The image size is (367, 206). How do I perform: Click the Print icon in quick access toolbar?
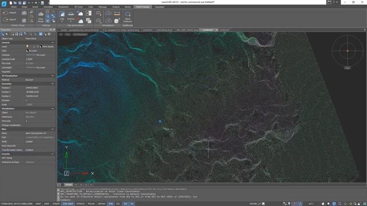(x=42, y=3)
